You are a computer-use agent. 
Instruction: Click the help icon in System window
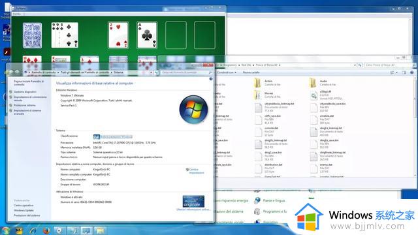211,79
